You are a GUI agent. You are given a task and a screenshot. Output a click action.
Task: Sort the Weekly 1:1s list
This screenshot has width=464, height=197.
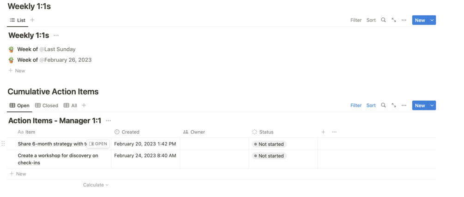pos(371,20)
